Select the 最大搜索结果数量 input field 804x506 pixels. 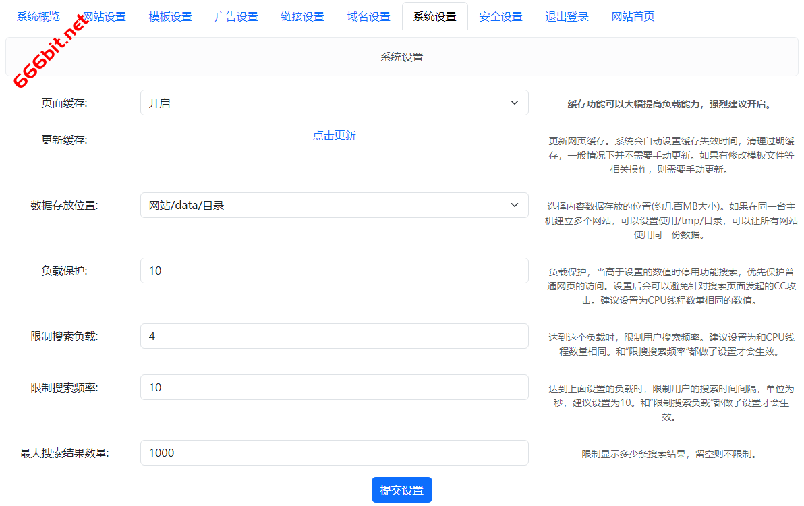tap(334, 452)
